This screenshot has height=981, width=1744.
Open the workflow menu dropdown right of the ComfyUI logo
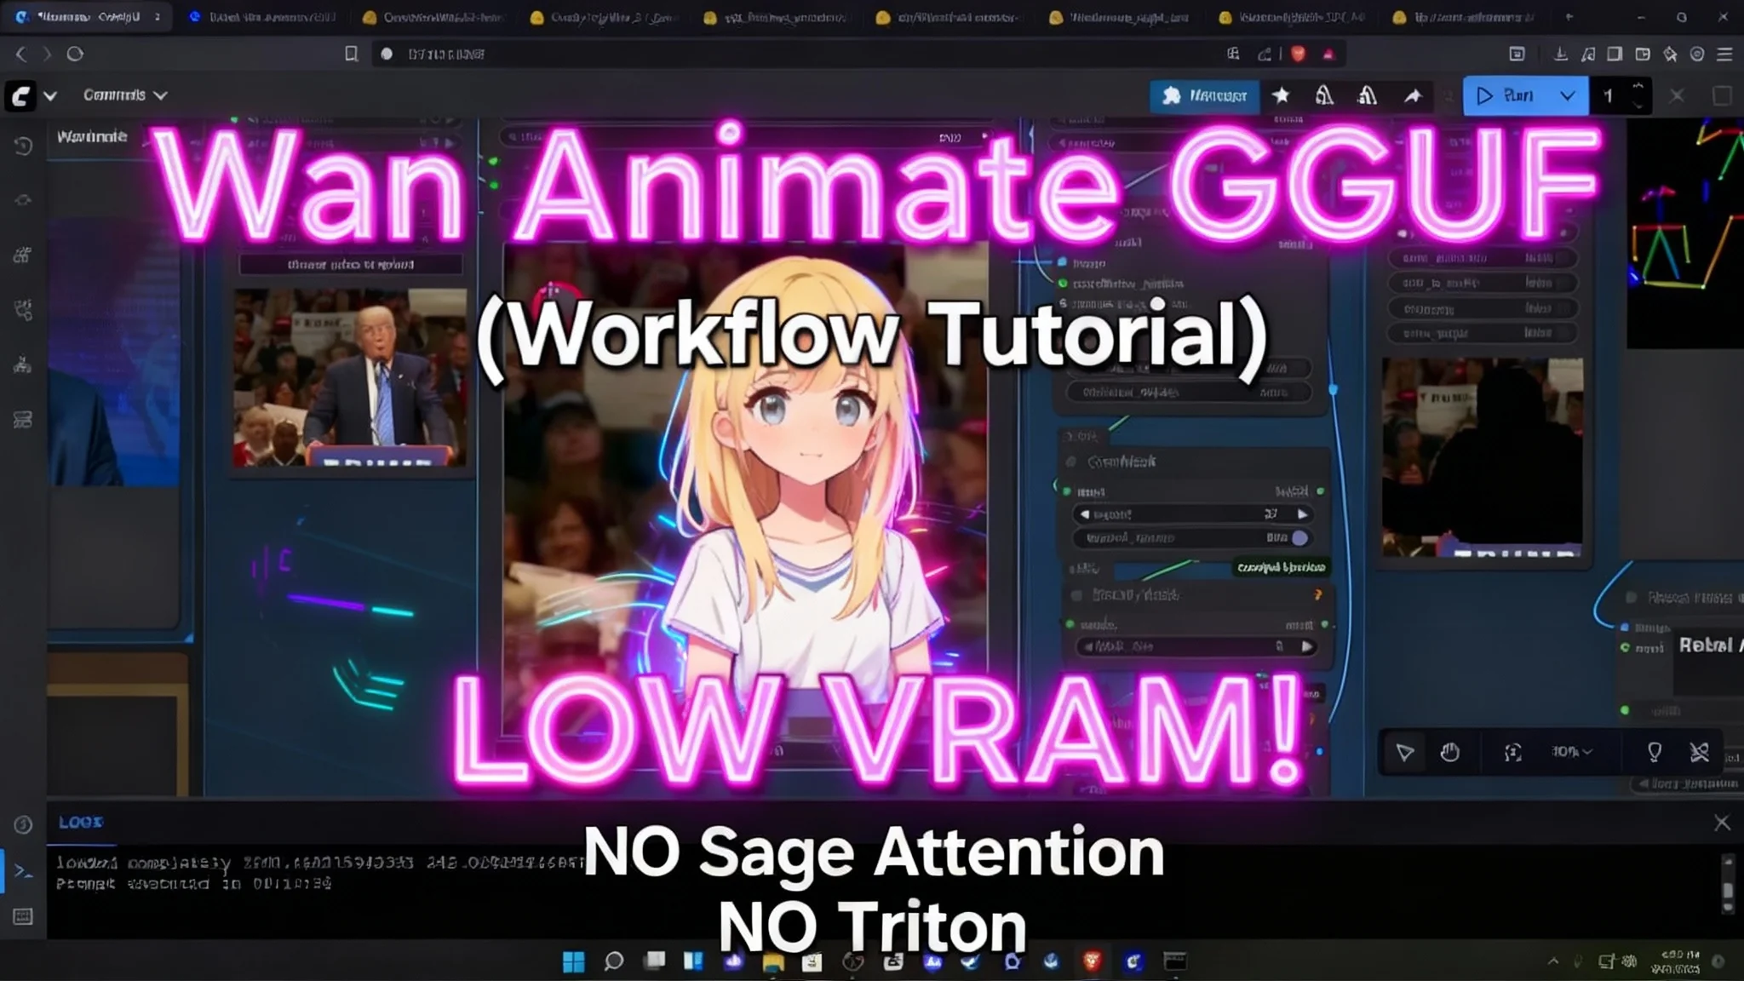pos(124,95)
